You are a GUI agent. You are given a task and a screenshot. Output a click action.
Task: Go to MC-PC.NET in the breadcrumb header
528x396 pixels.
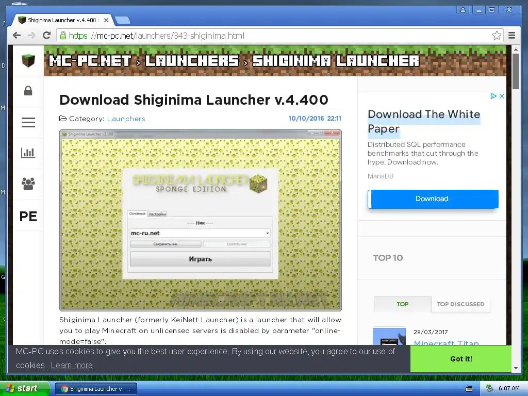[90, 61]
